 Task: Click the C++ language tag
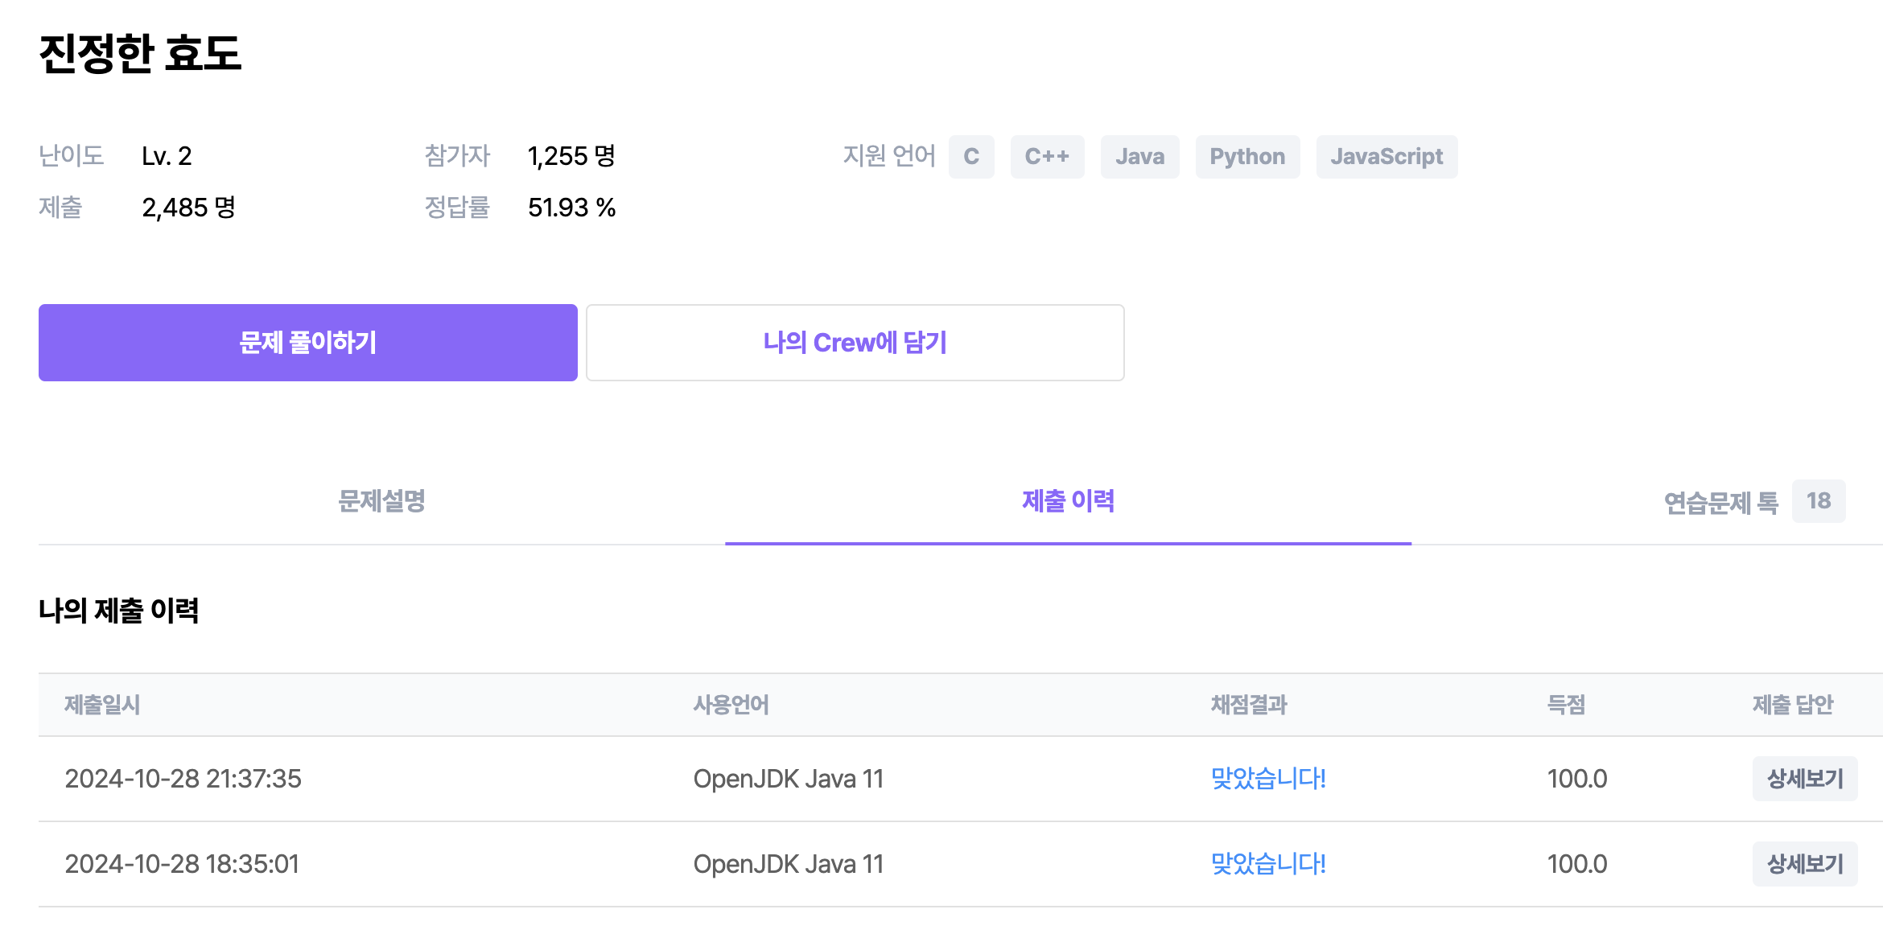tap(1047, 157)
